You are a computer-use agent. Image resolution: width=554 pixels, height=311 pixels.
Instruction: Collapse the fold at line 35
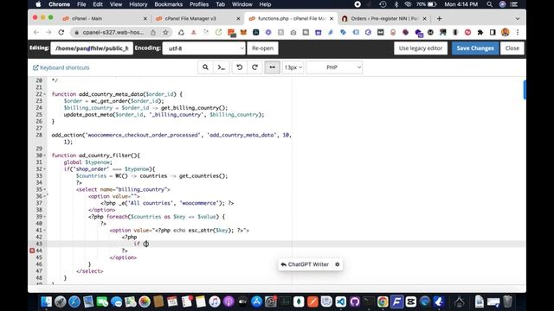pyautogui.click(x=45, y=189)
